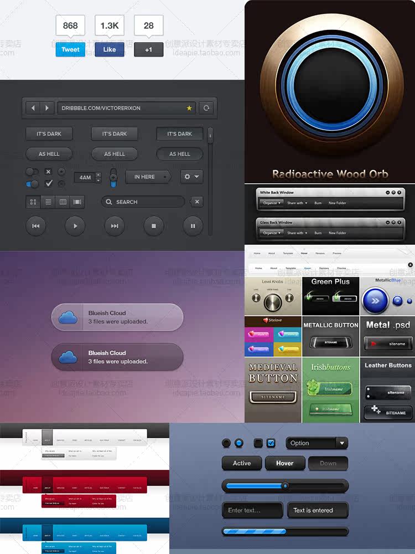Uncheck the blue checked checkbox on the blue panel
This screenshot has height=554, width=415.
tap(271, 443)
